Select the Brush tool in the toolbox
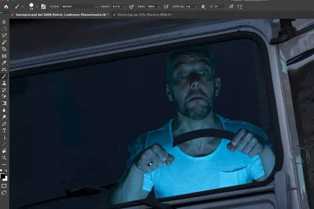Screen dimensions: 314x209 tap(4, 76)
